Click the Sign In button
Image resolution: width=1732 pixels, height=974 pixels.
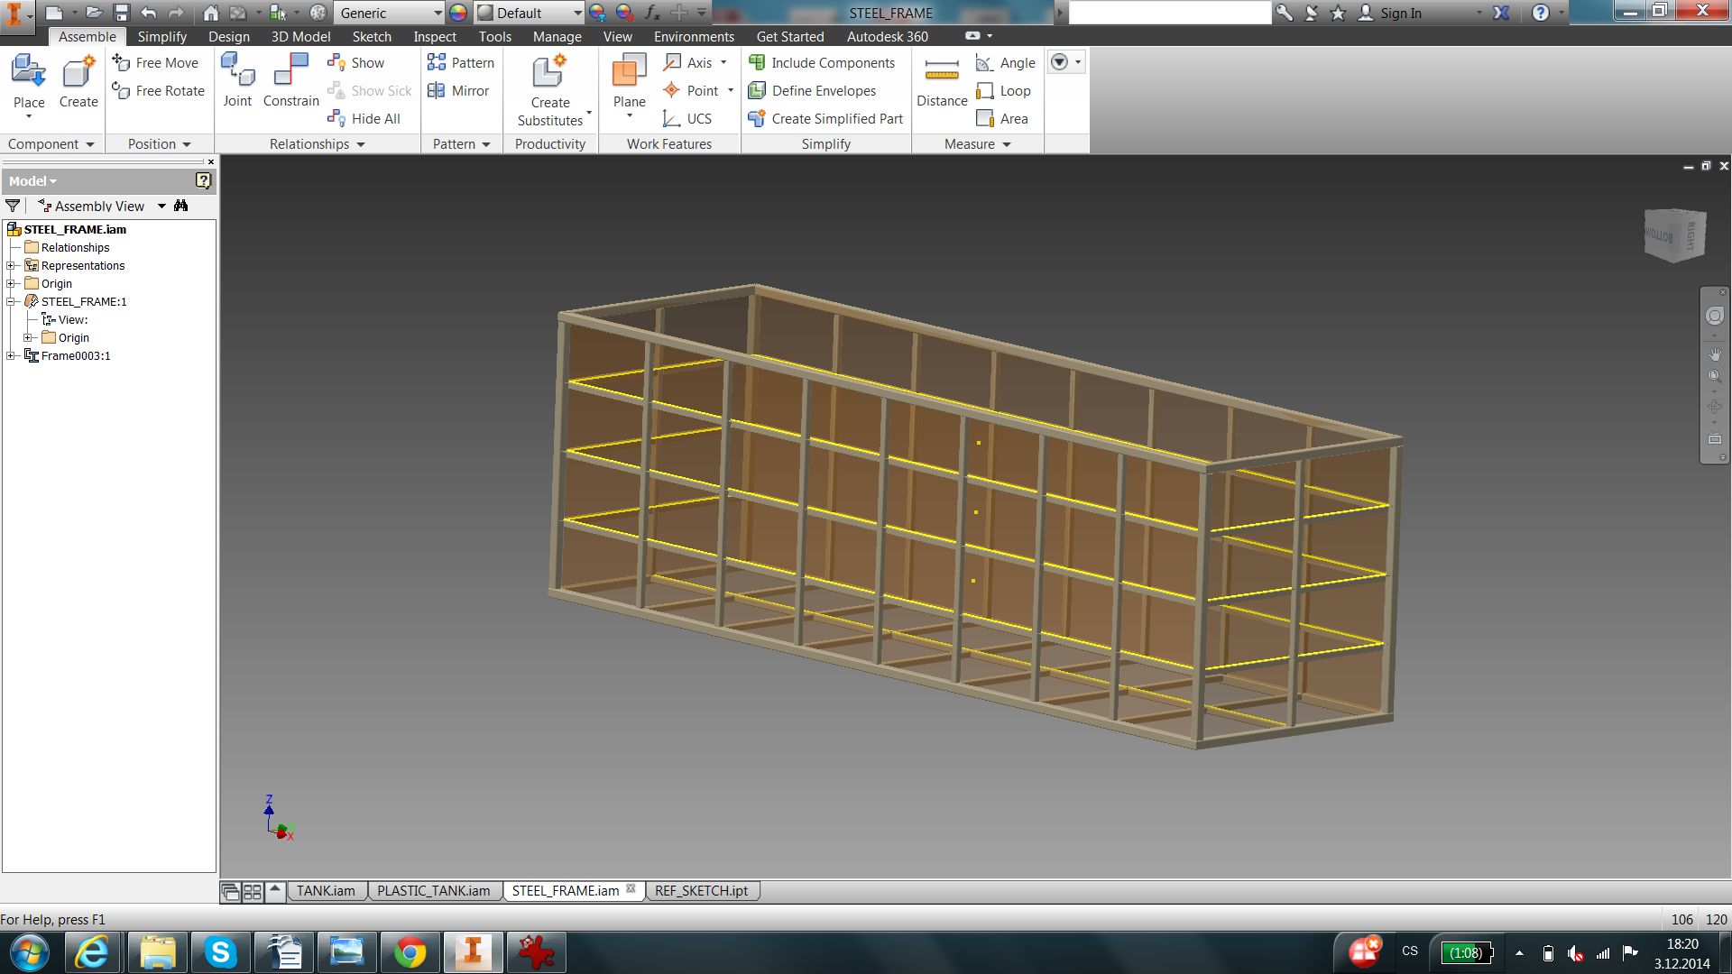[1399, 13]
